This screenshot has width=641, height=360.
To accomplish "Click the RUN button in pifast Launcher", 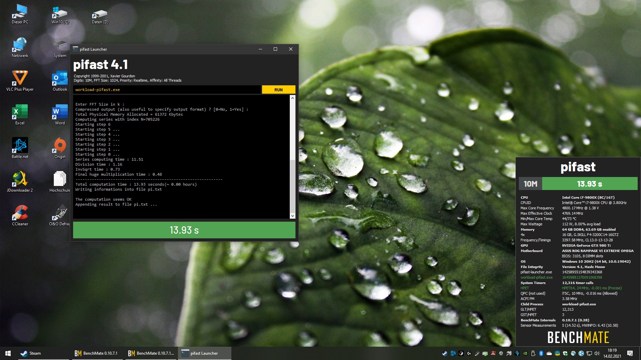I will (x=278, y=90).
